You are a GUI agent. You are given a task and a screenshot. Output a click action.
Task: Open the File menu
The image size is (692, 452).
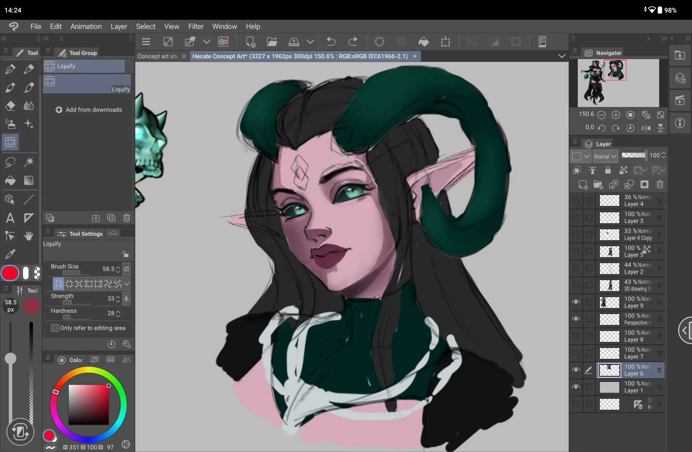pos(35,26)
